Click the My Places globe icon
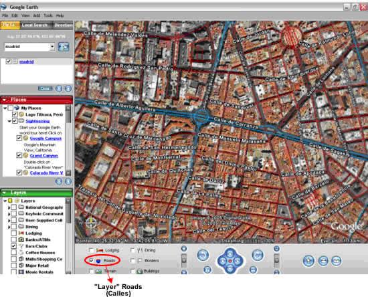 (17, 108)
